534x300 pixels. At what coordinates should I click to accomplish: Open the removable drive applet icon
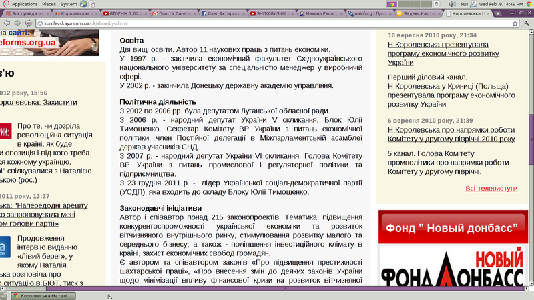click(x=437, y=4)
